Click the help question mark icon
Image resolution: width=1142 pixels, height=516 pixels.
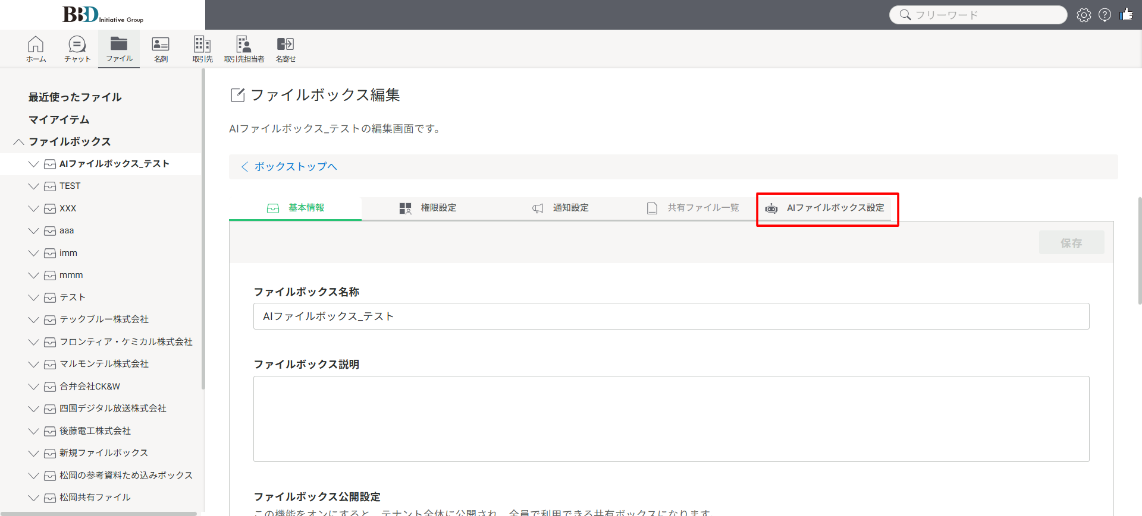click(x=1105, y=15)
